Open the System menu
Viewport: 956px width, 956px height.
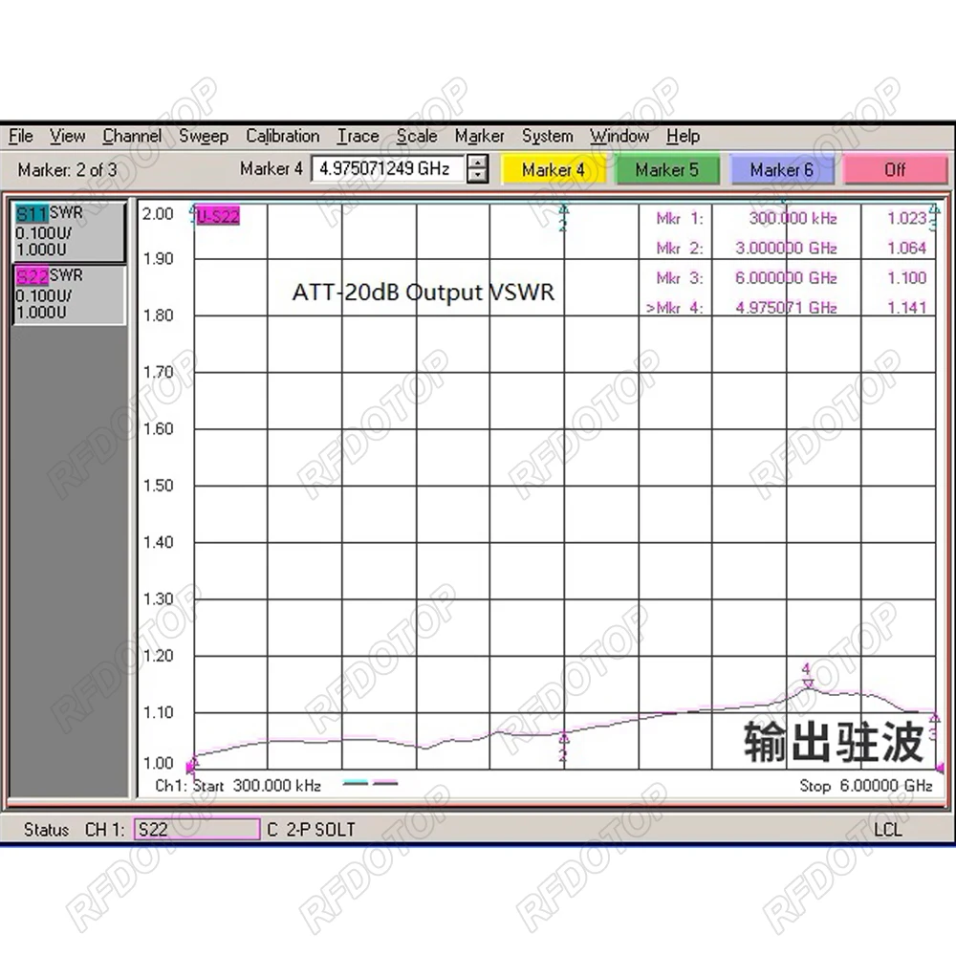547,136
